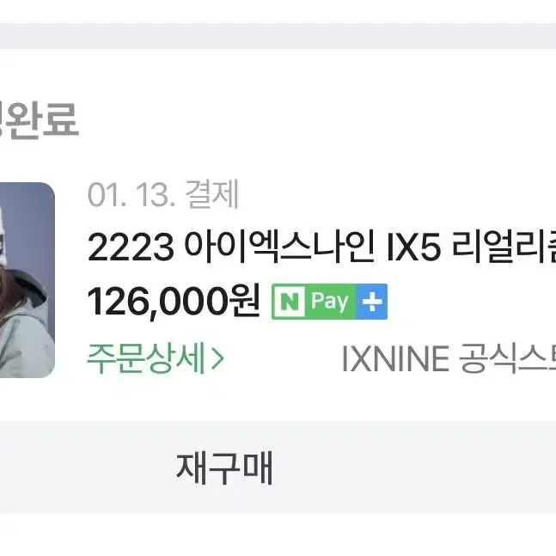
Task: Tap the IX5 model name in the title
Action: click(414, 247)
